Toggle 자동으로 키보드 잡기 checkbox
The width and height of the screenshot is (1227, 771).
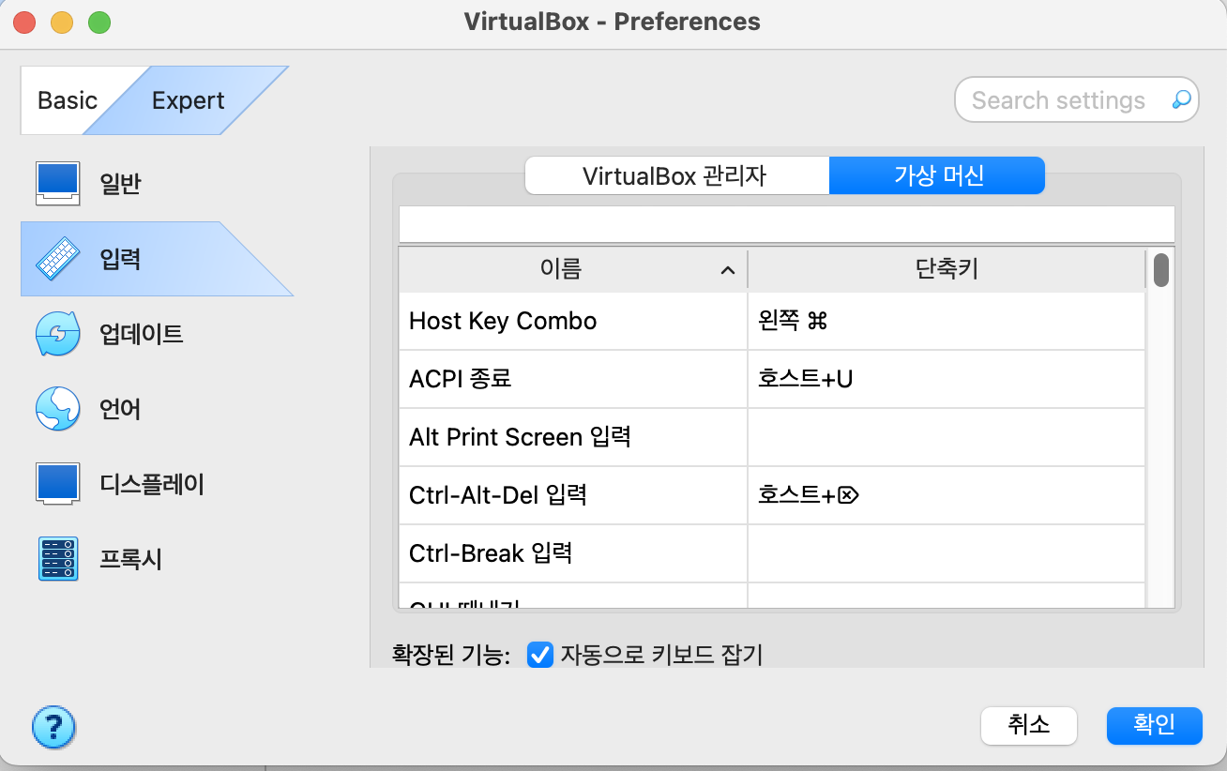[539, 655]
